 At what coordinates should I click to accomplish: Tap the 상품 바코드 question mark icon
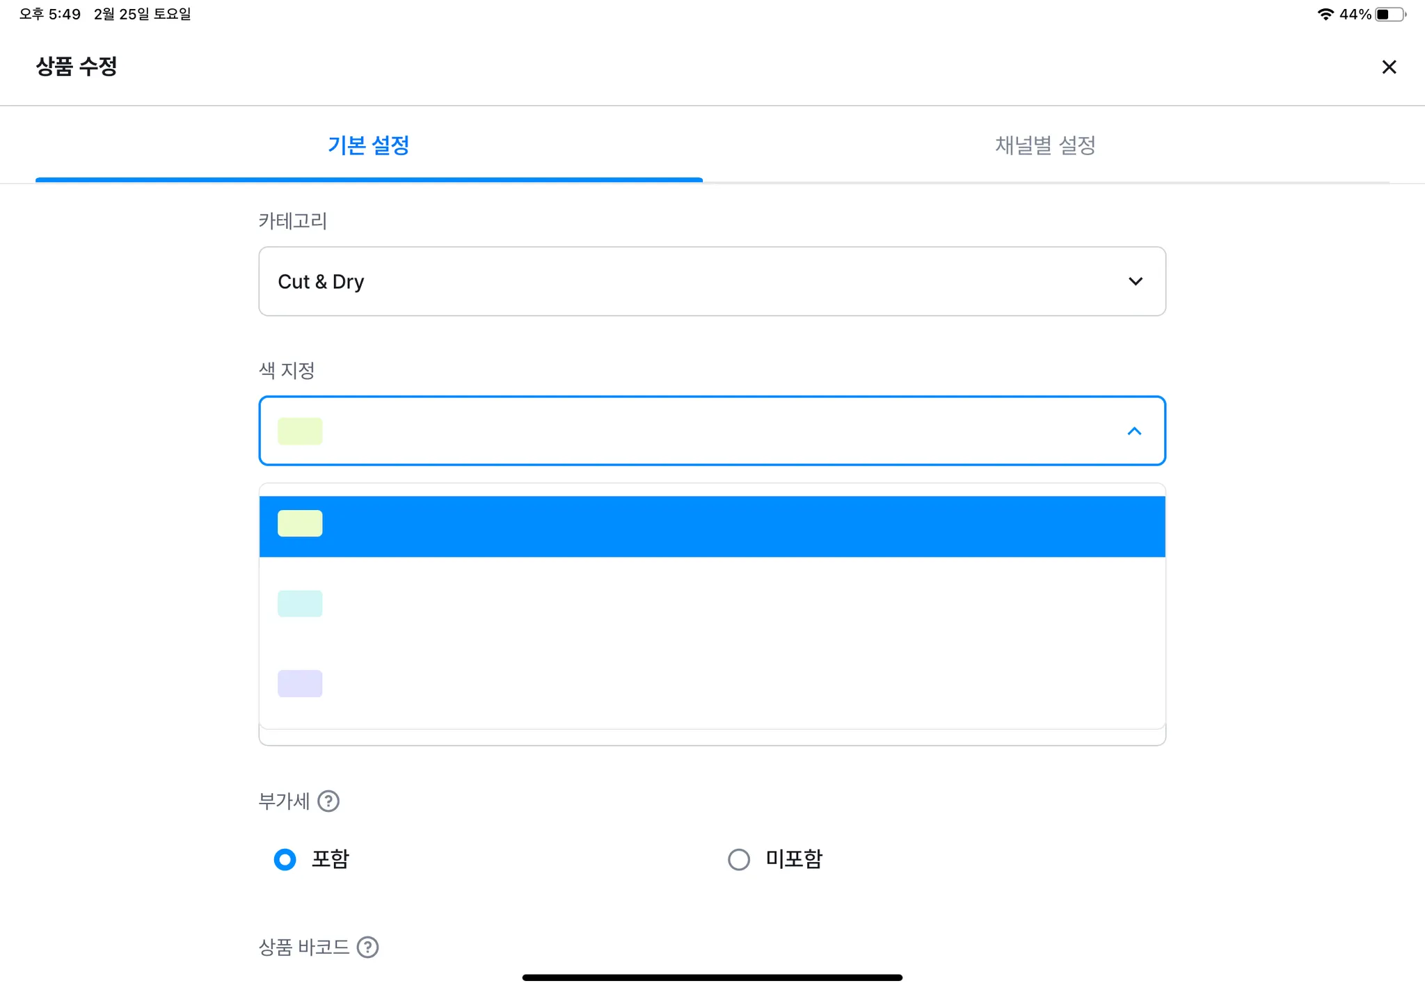point(367,947)
